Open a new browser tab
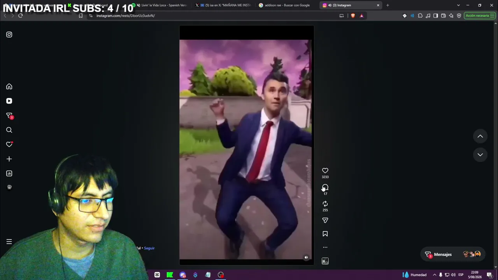This screenshot has width=498, height=280. coord(388,5)
